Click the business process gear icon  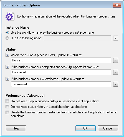tap(10, 16)
